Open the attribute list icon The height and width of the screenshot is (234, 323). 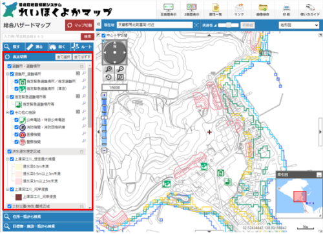[x=216, y=8]
